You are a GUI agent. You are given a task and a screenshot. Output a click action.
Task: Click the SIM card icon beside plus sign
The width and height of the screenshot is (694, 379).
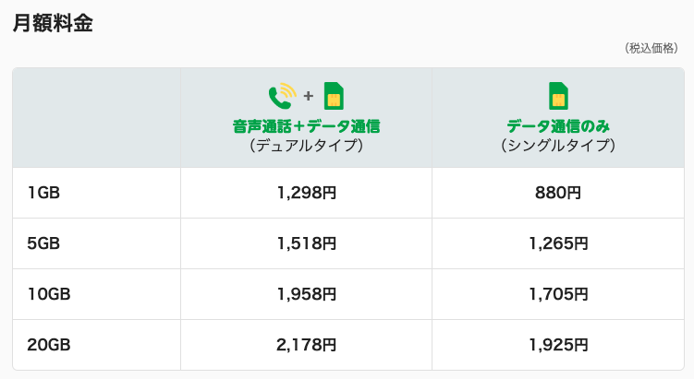[x=334, y=96]
